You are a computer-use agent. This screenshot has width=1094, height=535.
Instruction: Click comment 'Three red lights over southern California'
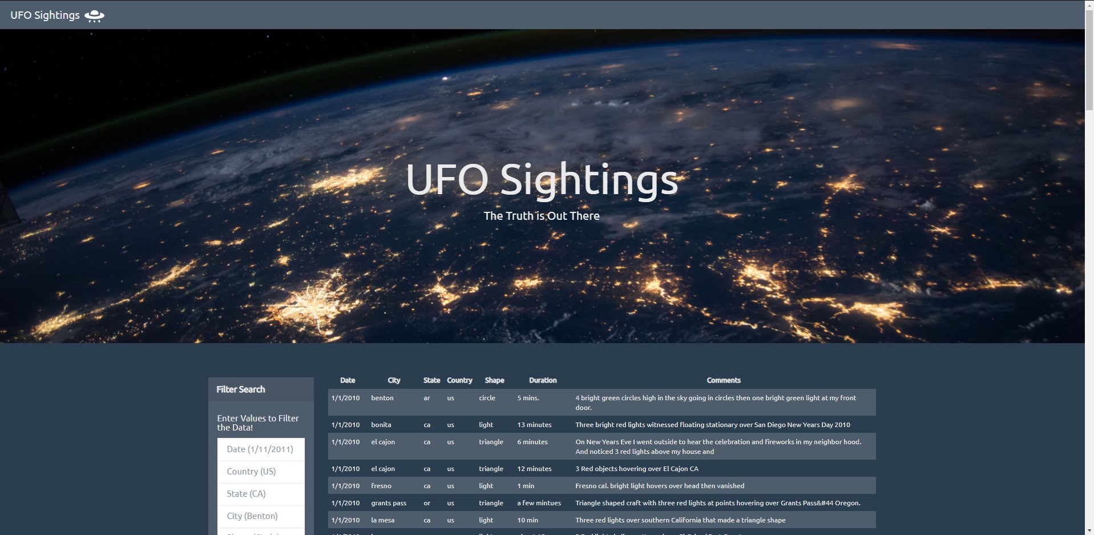click(x=680, y=520)
